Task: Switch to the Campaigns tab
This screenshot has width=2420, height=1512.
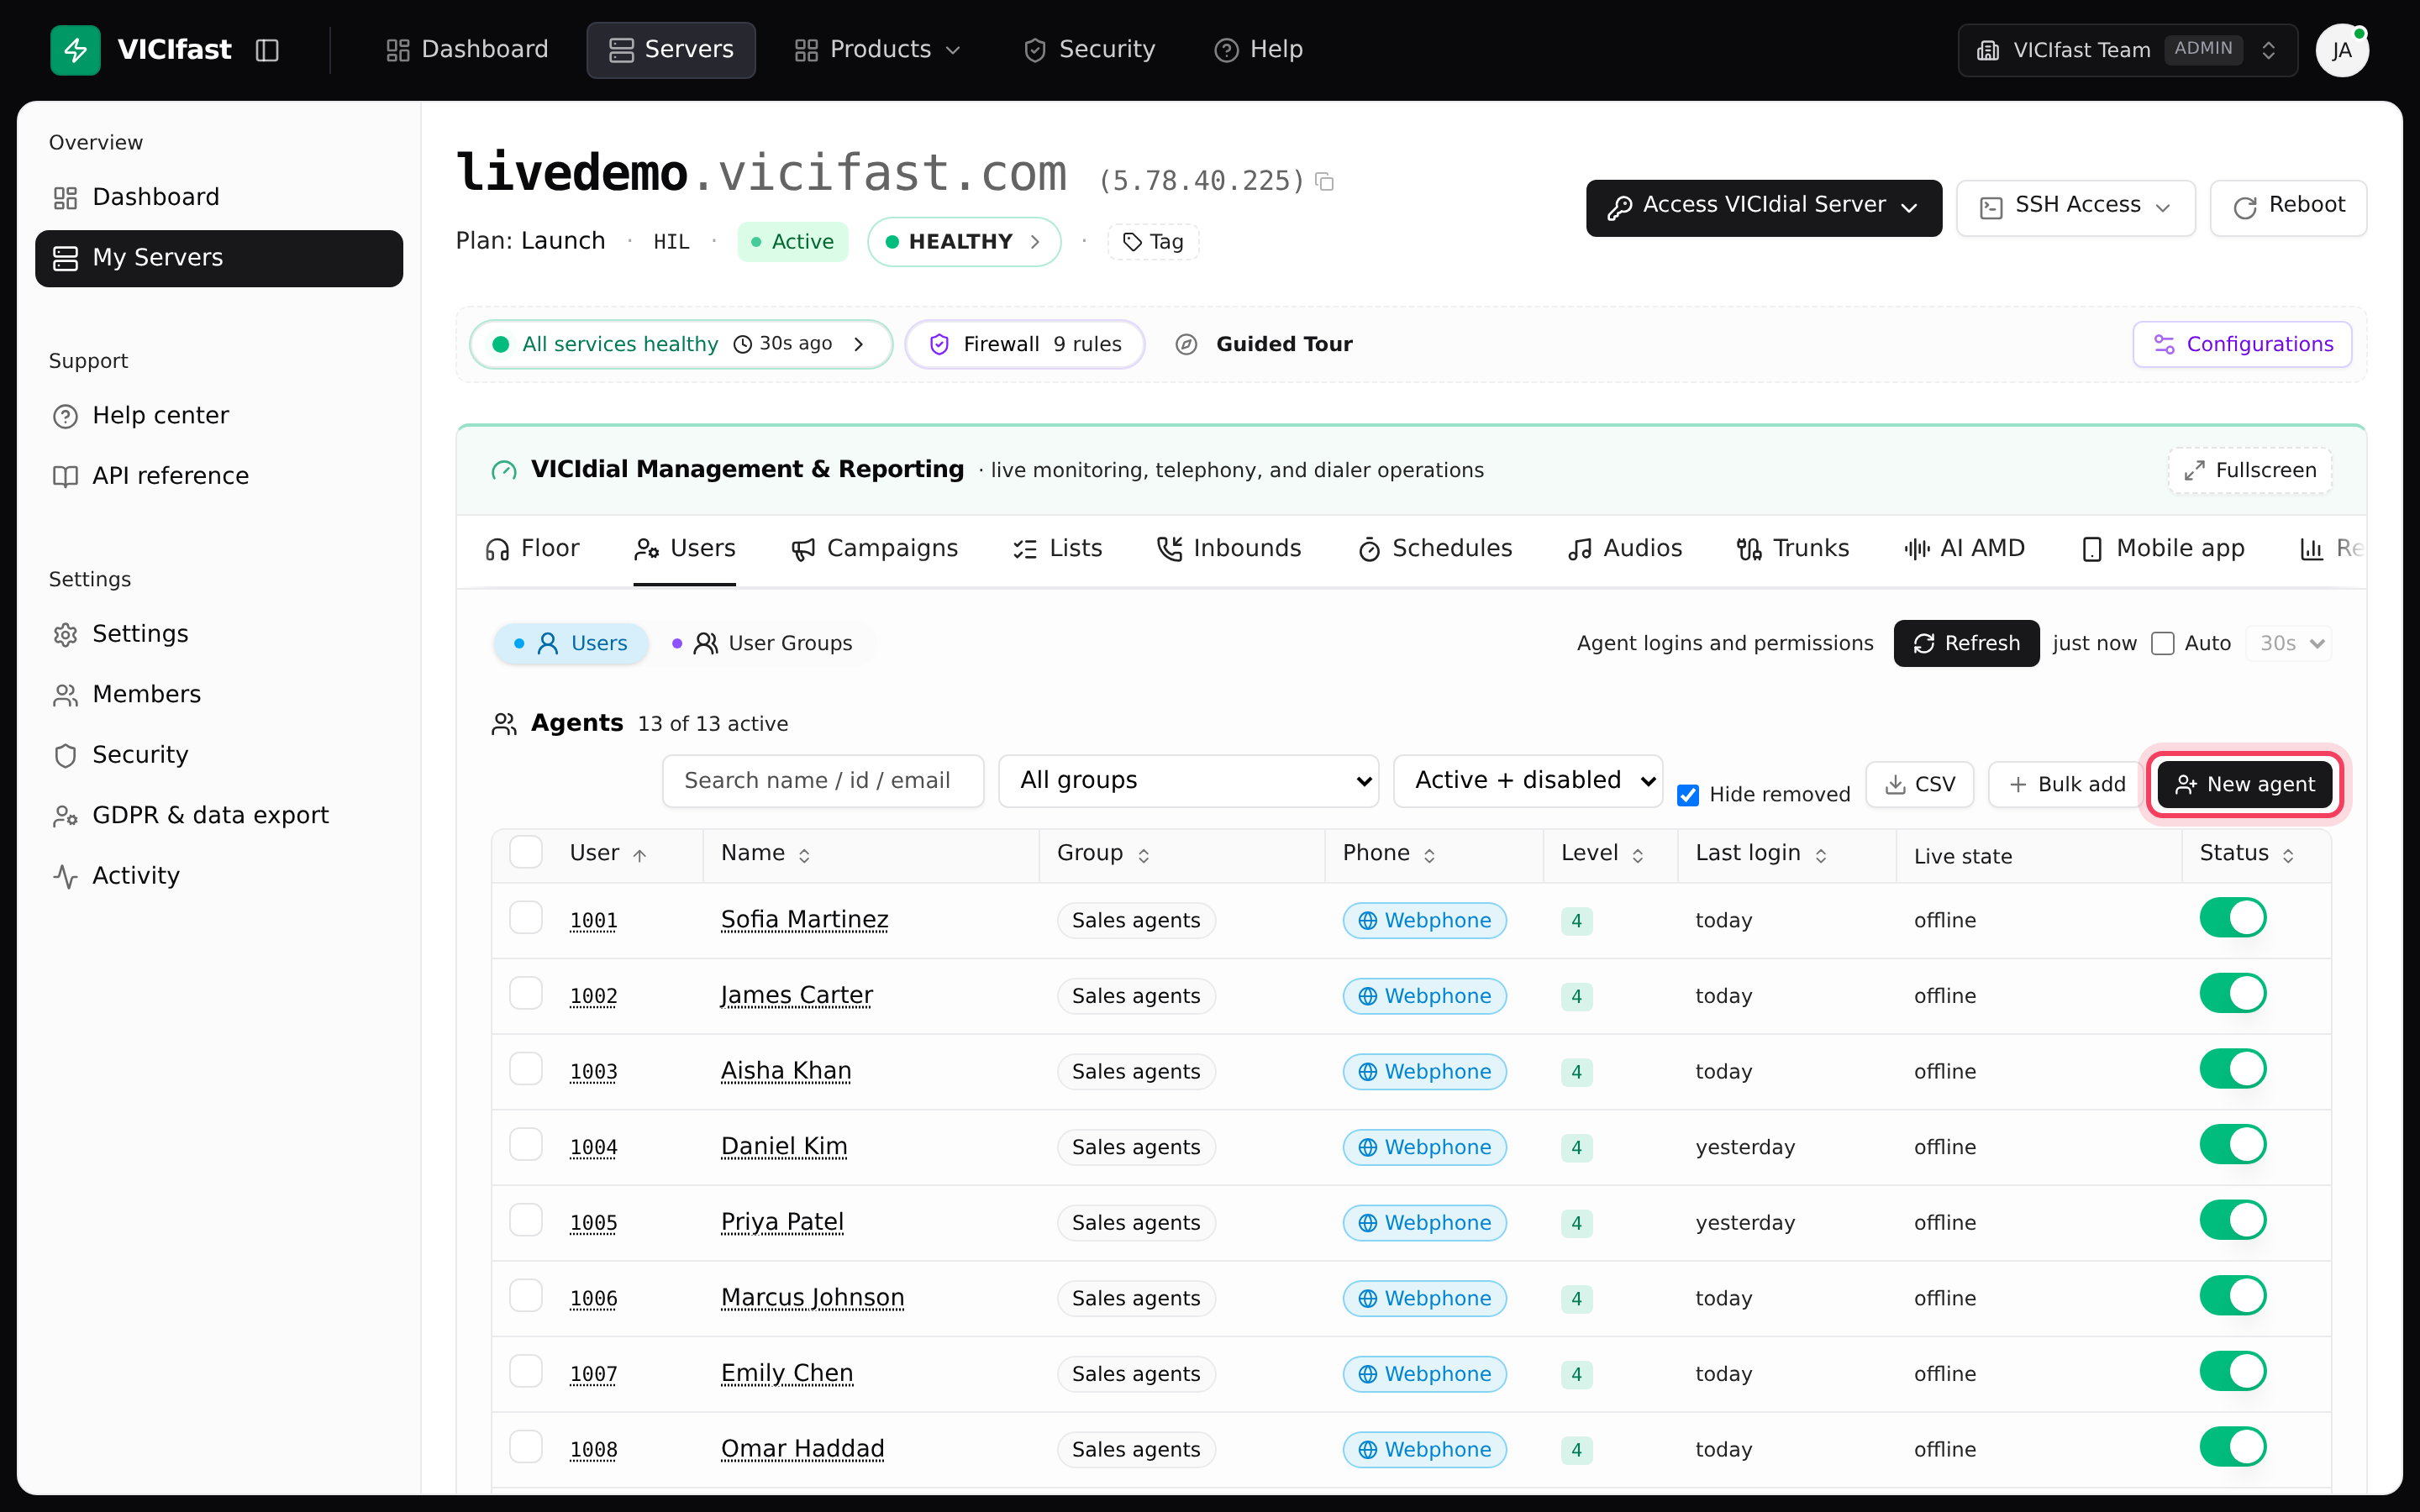Action: [x=874, y=549]
